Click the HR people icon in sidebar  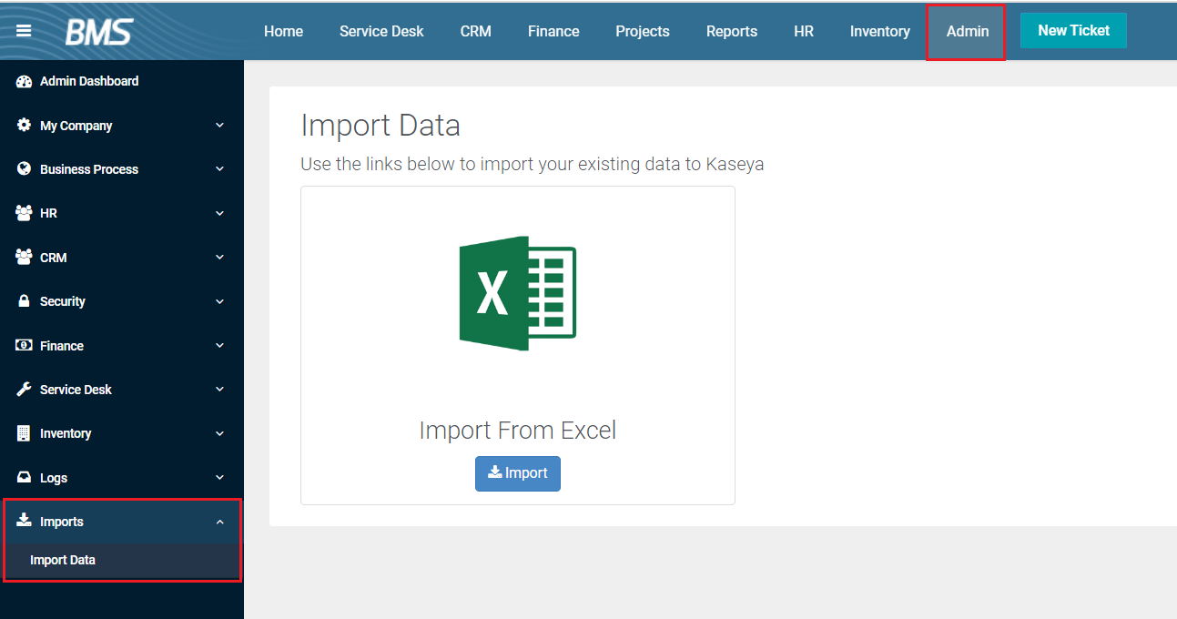25,213
